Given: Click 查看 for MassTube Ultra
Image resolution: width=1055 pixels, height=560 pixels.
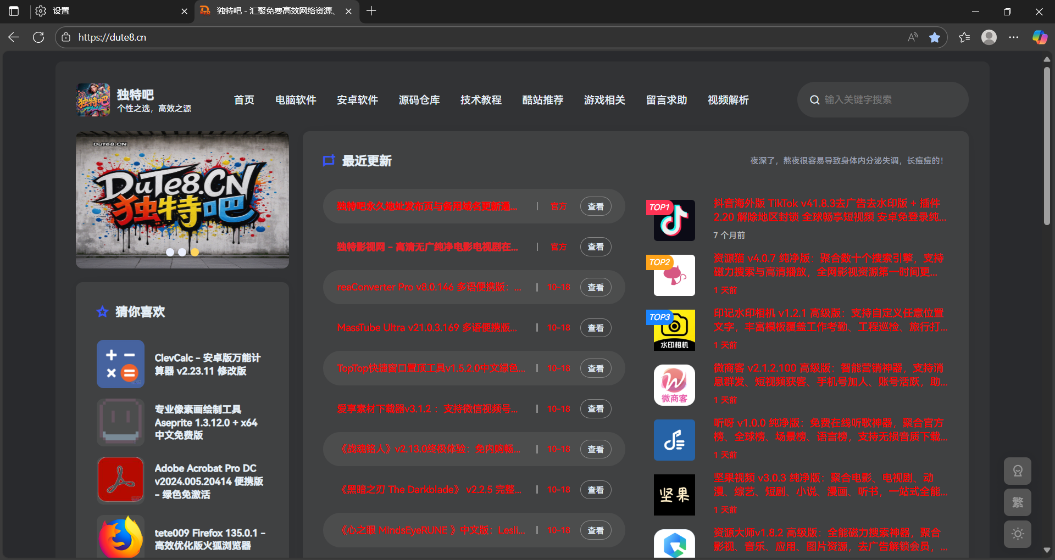Looking at the screenshot, I should pyautogui.click(x=596, y=328).
